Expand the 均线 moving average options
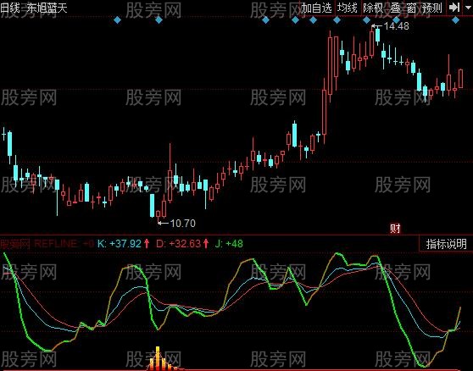 click(348, 8)
